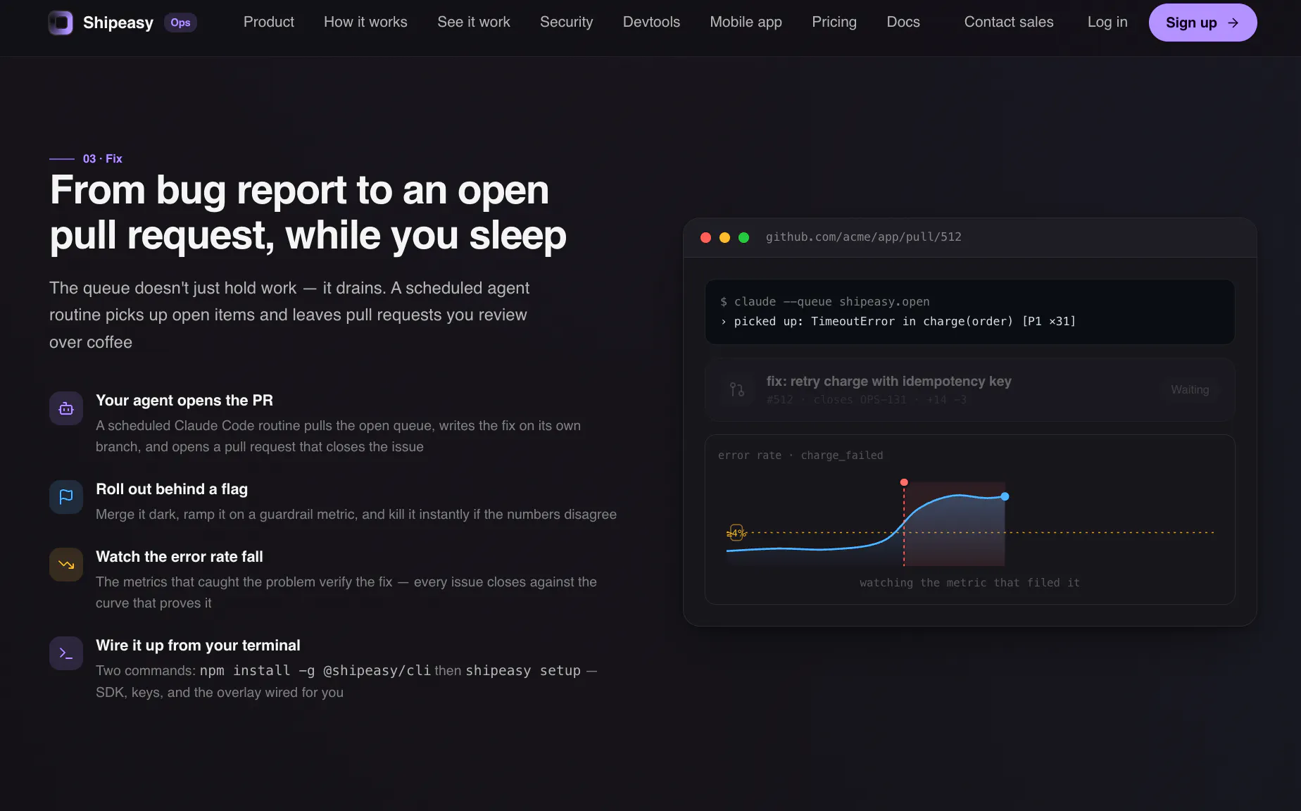Click the heading 'Roll out behind a flag'
Screen dimensions: 1301x811
[x=172, y=489]
